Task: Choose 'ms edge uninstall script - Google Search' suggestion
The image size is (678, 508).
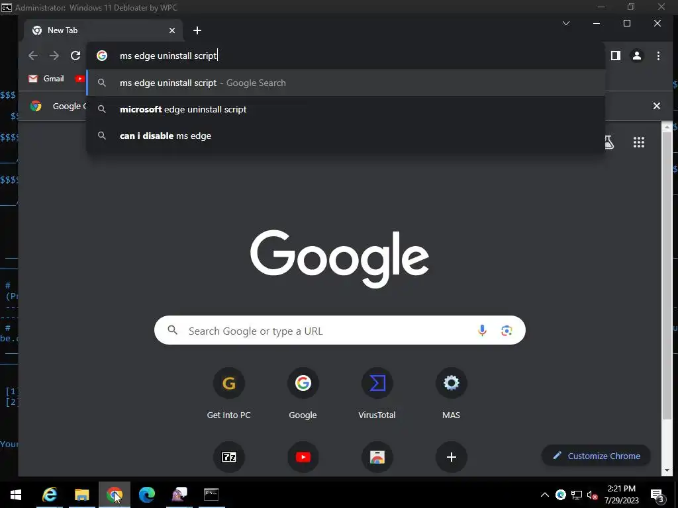Action: [346, 83]
